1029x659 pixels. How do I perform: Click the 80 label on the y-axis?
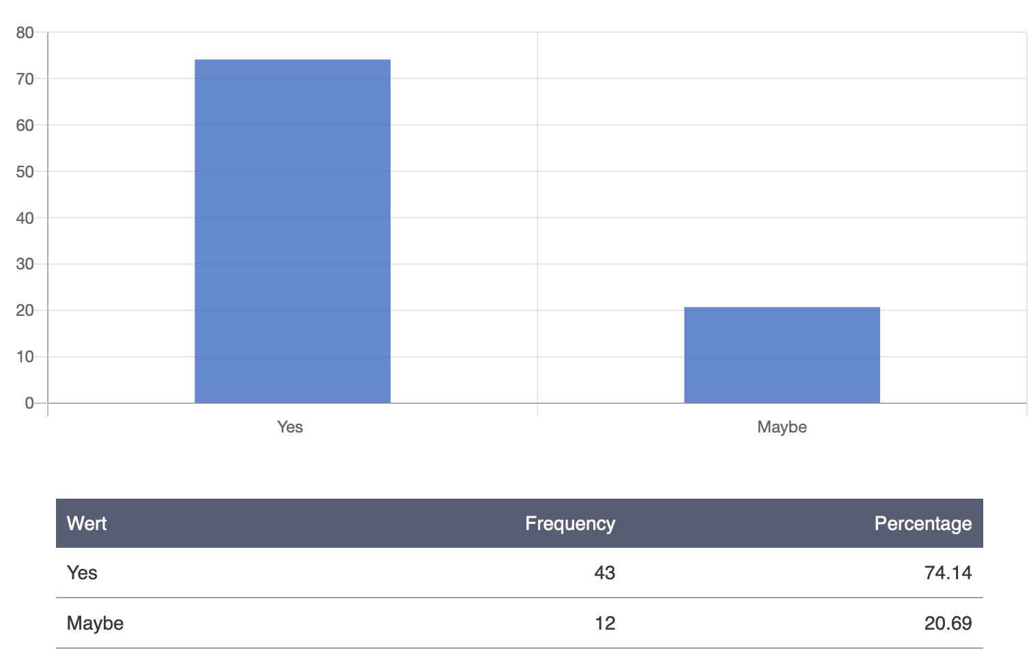coord(25,33)
